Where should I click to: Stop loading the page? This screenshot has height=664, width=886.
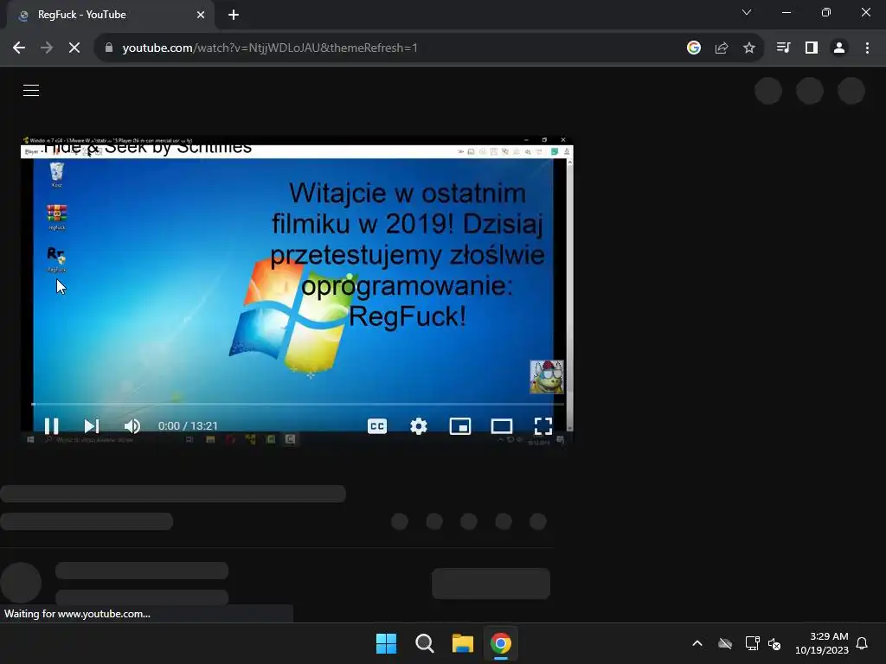(74, 48)
